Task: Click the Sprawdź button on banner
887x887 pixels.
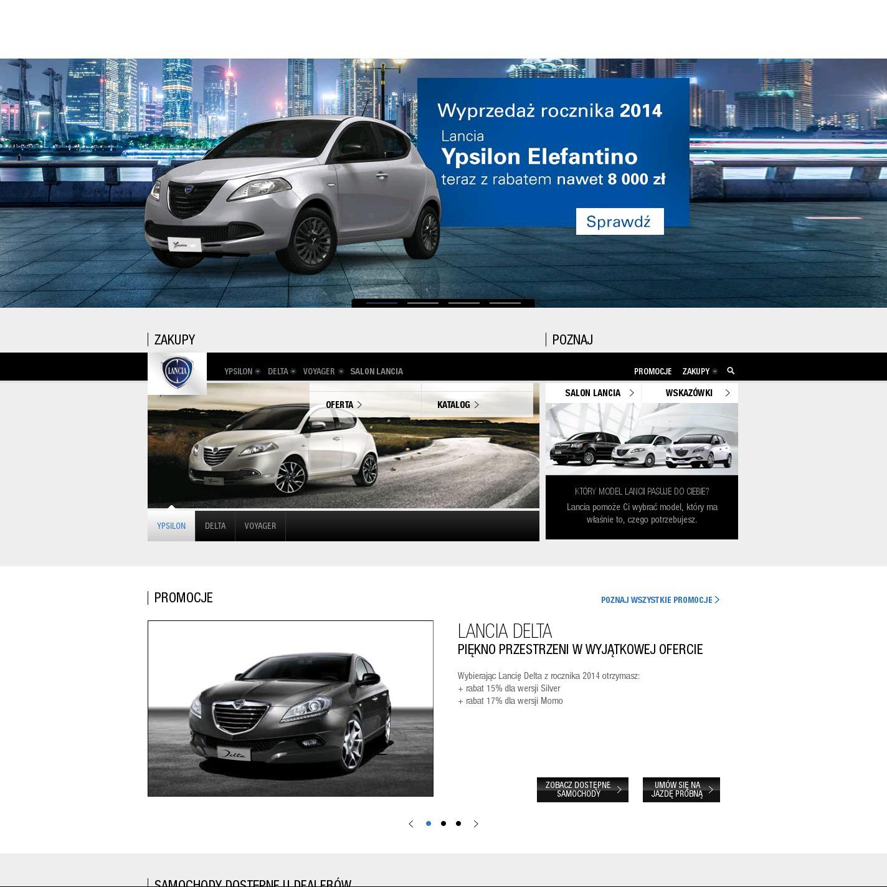Action: click(619, 222)
